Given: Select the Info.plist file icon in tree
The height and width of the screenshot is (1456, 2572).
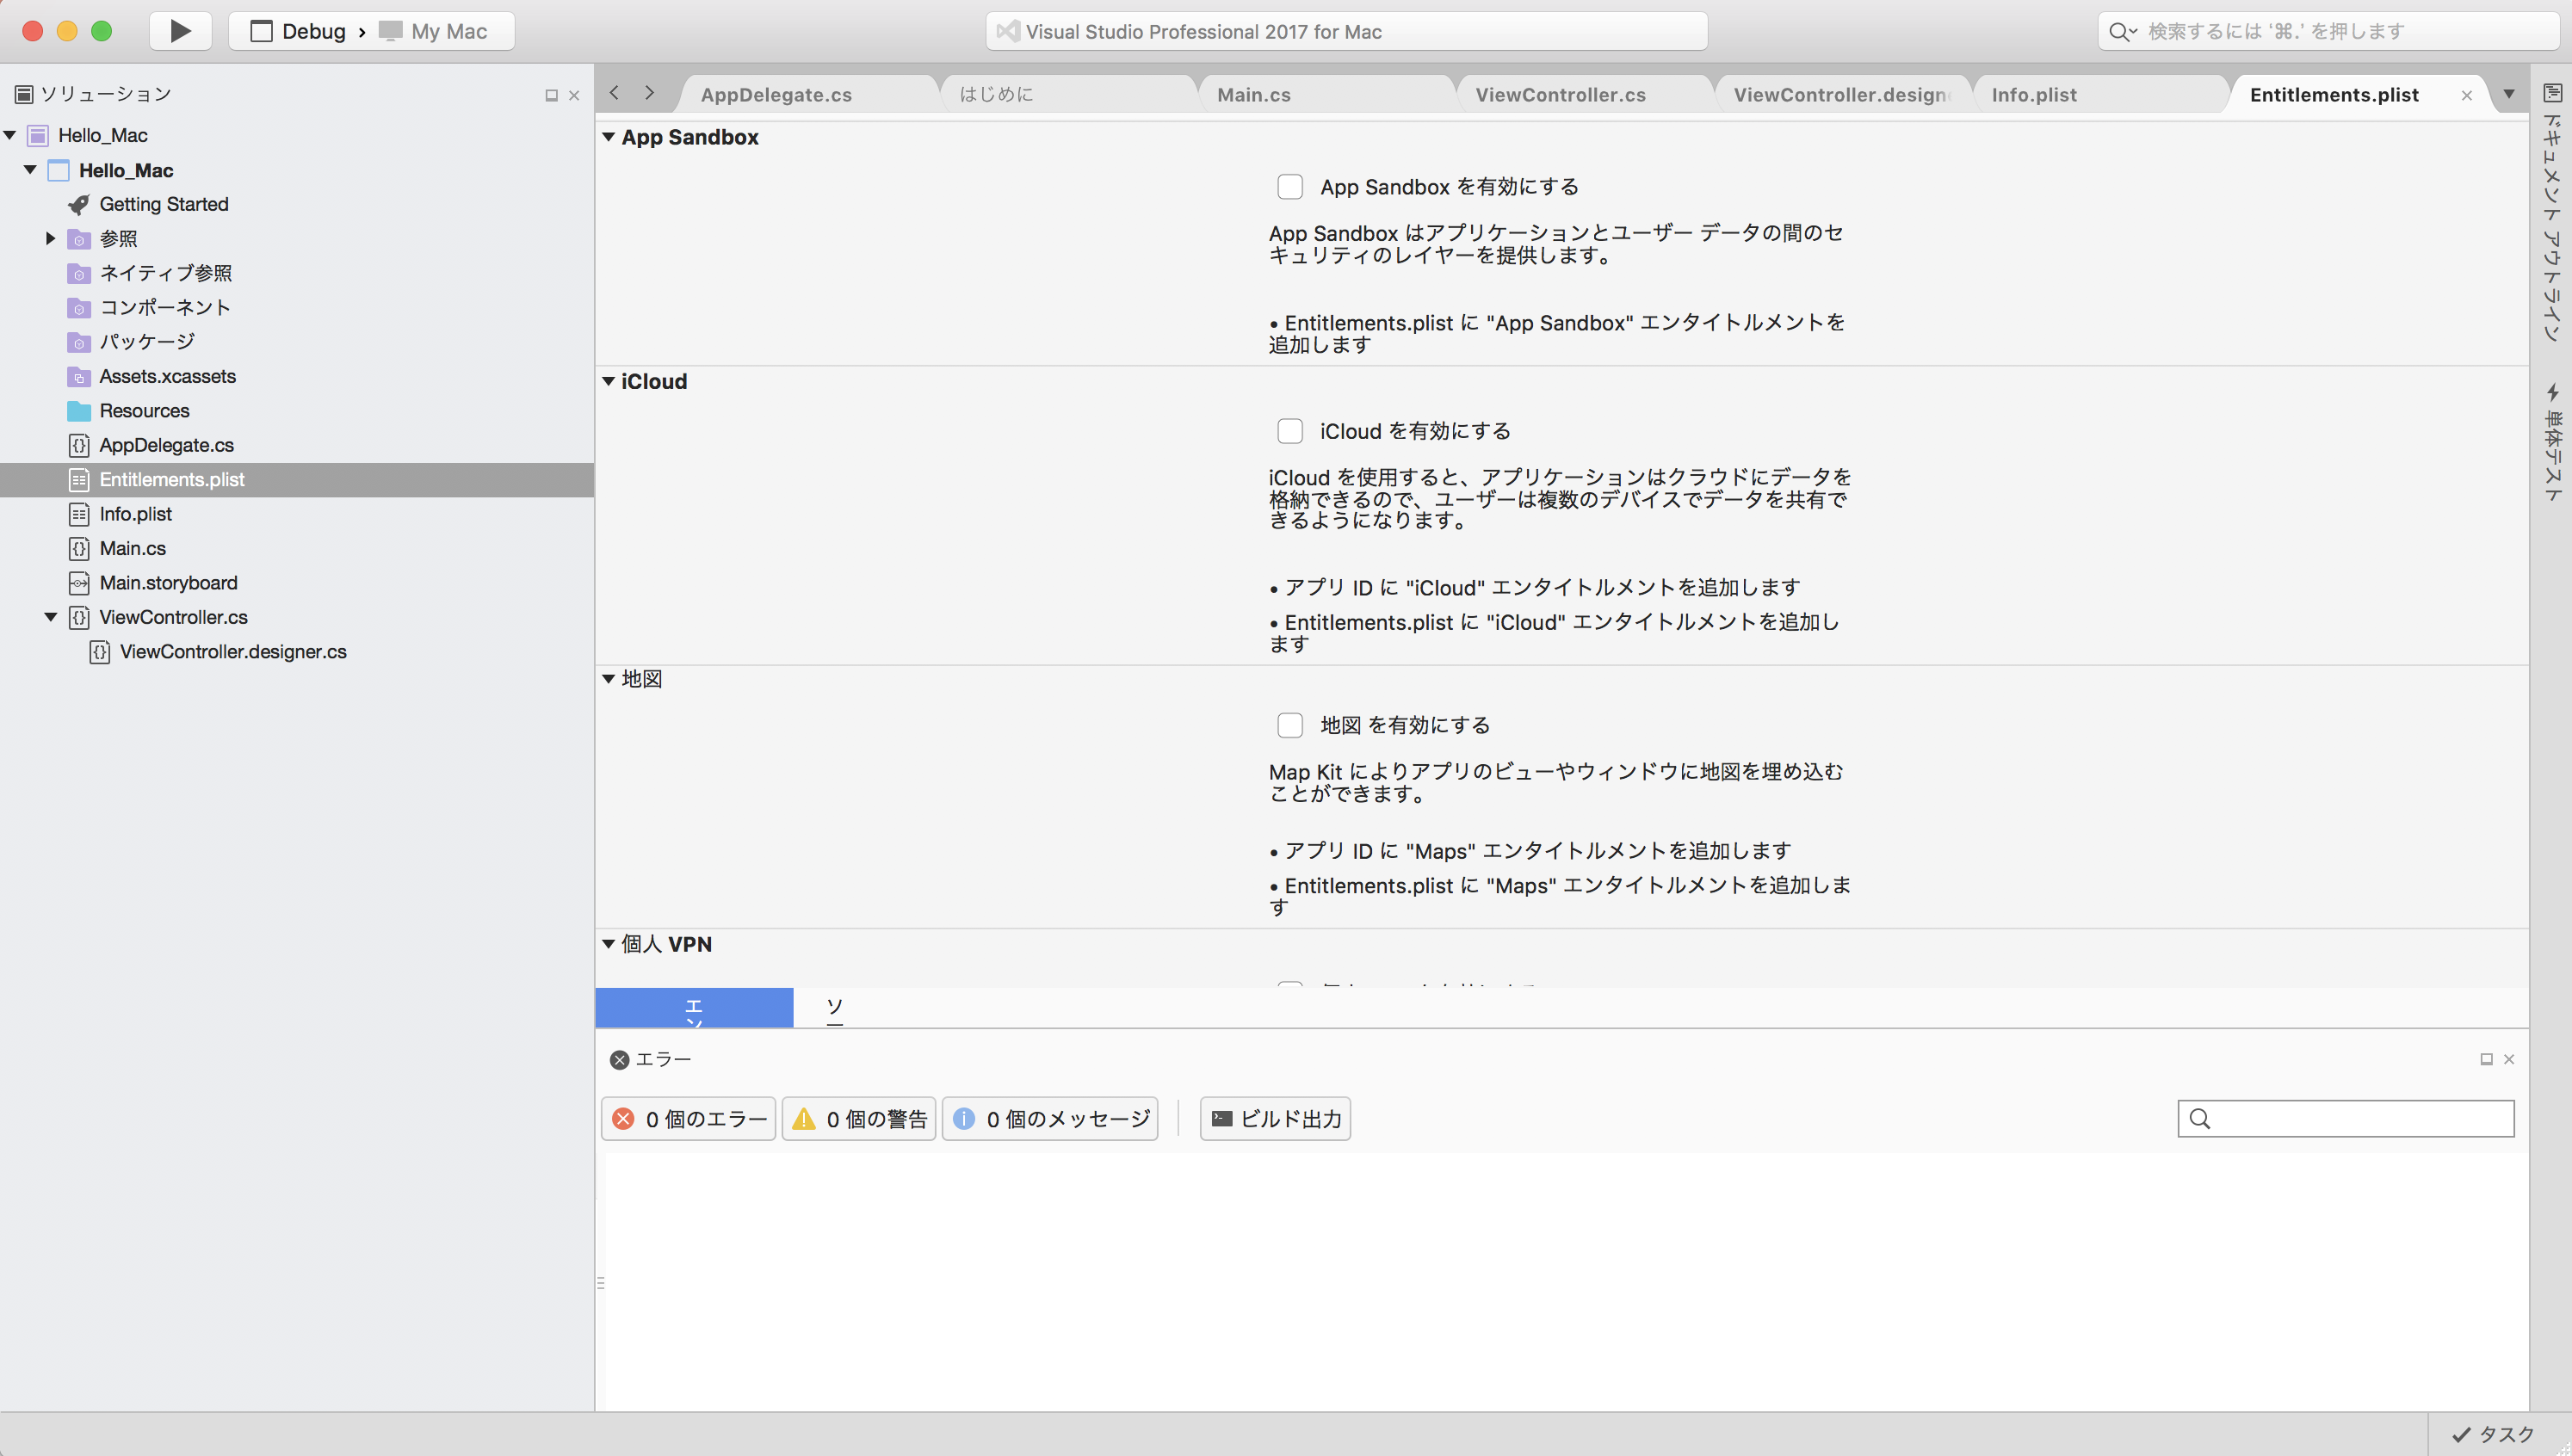Looking at the screenshot, I should point(79,514).
